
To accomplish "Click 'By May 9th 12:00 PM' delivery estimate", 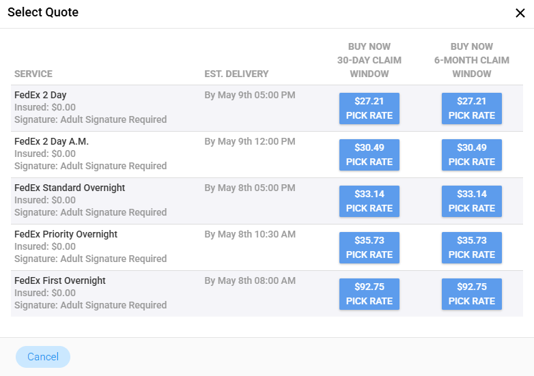I will [250, 141].
